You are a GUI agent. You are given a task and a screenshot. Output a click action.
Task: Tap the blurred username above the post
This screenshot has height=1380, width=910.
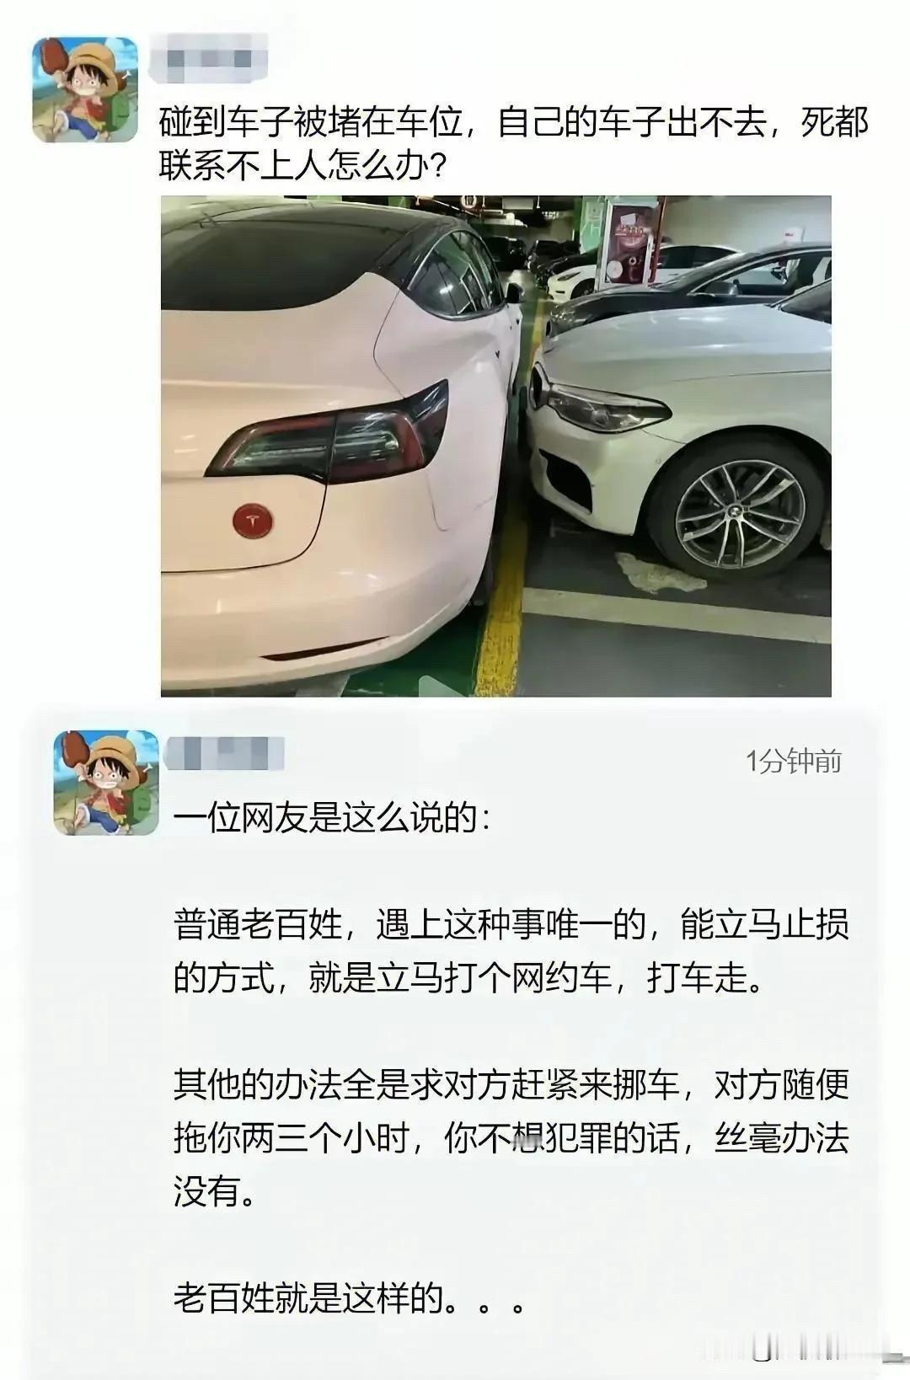[209, 57]
